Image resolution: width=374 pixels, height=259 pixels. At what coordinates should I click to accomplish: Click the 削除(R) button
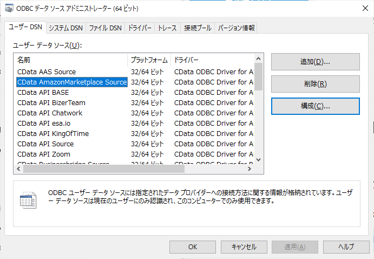pos(316,84)
